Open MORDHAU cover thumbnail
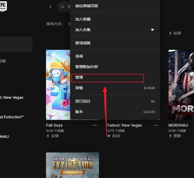Screen dimensions: 194x178 click(x=181, y=85)
